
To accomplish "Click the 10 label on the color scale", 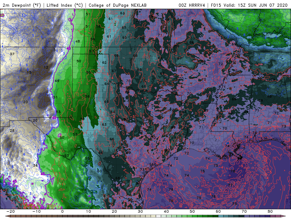I will 88,211.
